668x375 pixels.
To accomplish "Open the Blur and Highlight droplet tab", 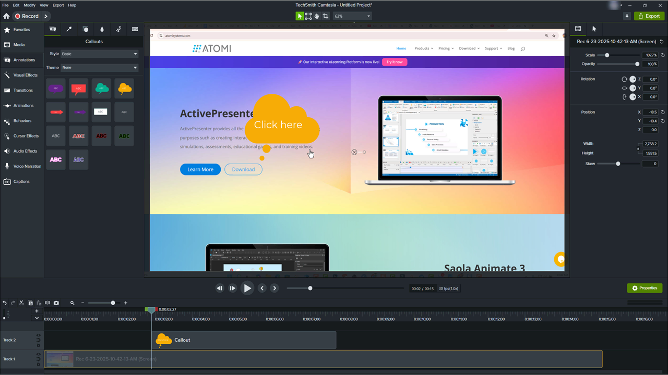I will [102, 29].
